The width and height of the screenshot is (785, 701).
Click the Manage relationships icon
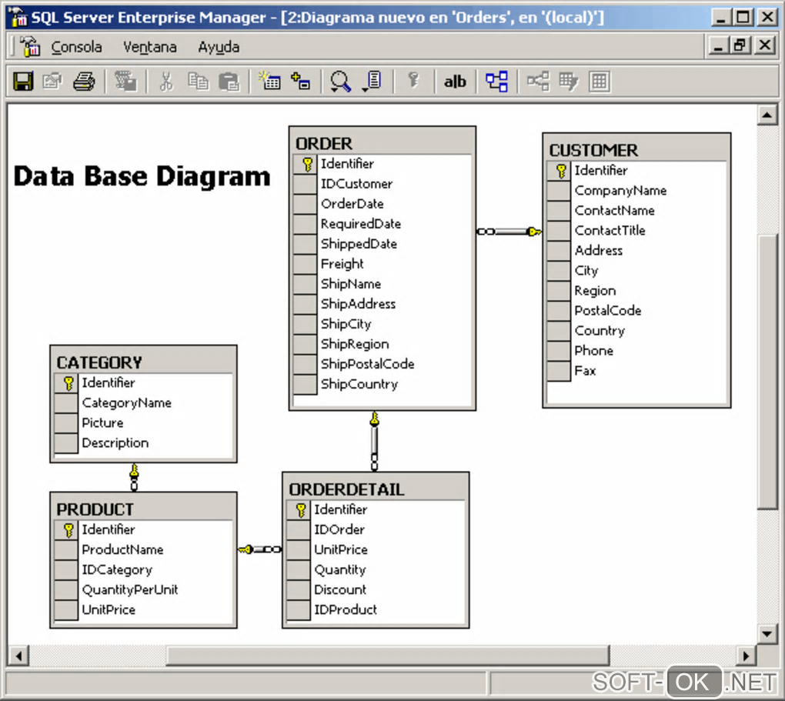click(x=538, y=81)
